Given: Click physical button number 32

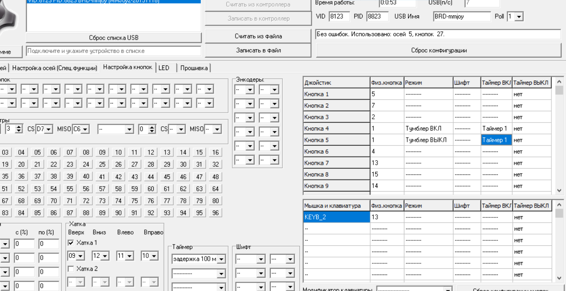Looking at the screenshot, I should click(215, 164).
